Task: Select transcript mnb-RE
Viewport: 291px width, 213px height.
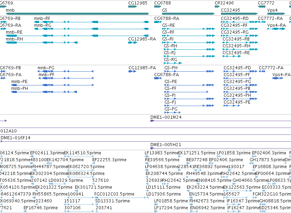Action: point(77,36)
